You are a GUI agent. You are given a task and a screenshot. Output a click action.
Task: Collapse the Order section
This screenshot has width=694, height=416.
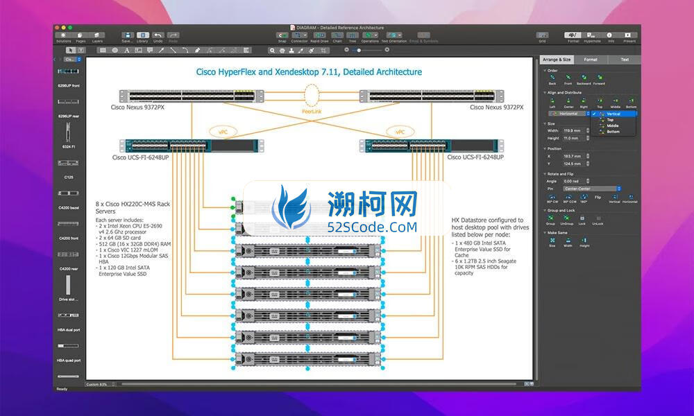[545, 70]
